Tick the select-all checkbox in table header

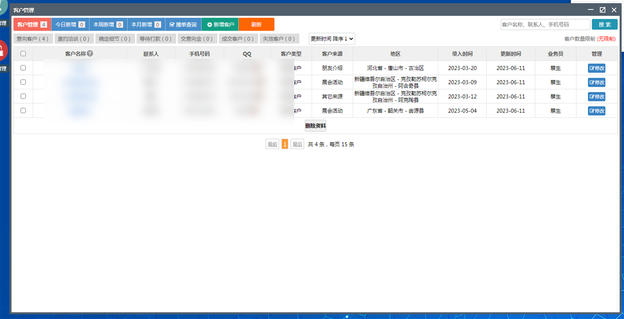click(23, 54)
